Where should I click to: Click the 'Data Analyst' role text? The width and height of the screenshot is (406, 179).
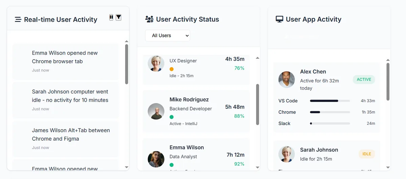pos(183,157)
